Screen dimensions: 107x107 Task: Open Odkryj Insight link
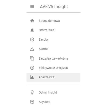pos(53,92)
